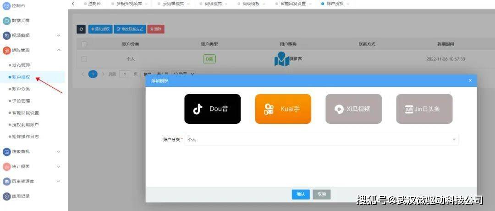The width and height of the screenshot is (495, 211).
Task: Select the Dou音 platform card
Action: pos(213,109)
